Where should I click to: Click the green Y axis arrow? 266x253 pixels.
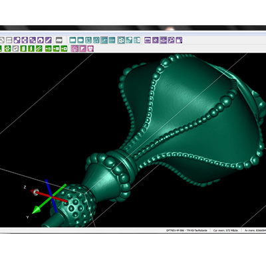pyautogui.click(x=37, y=209)
